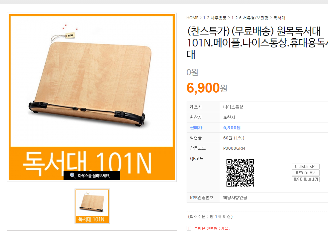This screenshot has width=328, height=231.
Task: Click the 적립금 60원 (1%) value
Action: [x=234, y=138]
